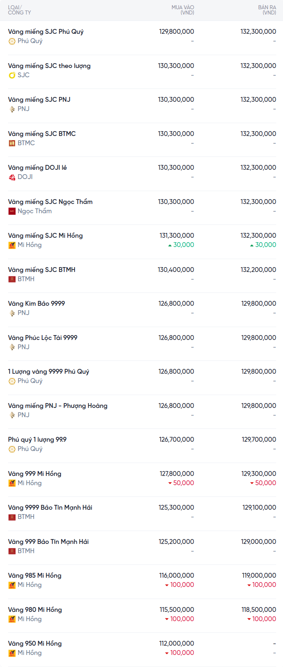The image size is (283, 667).
Task: Select Phú quý 1 lượng 99.9 item
Action: pos(37,439)
